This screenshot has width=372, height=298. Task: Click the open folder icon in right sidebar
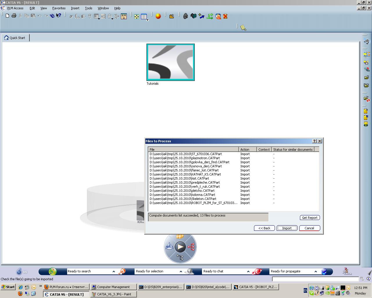(366, 77)
